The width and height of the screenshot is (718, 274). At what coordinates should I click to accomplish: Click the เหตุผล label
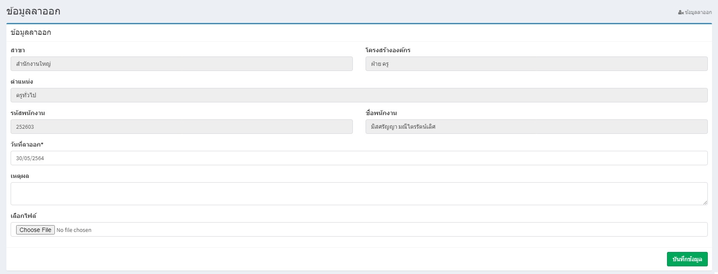click(x=20, y=176)
